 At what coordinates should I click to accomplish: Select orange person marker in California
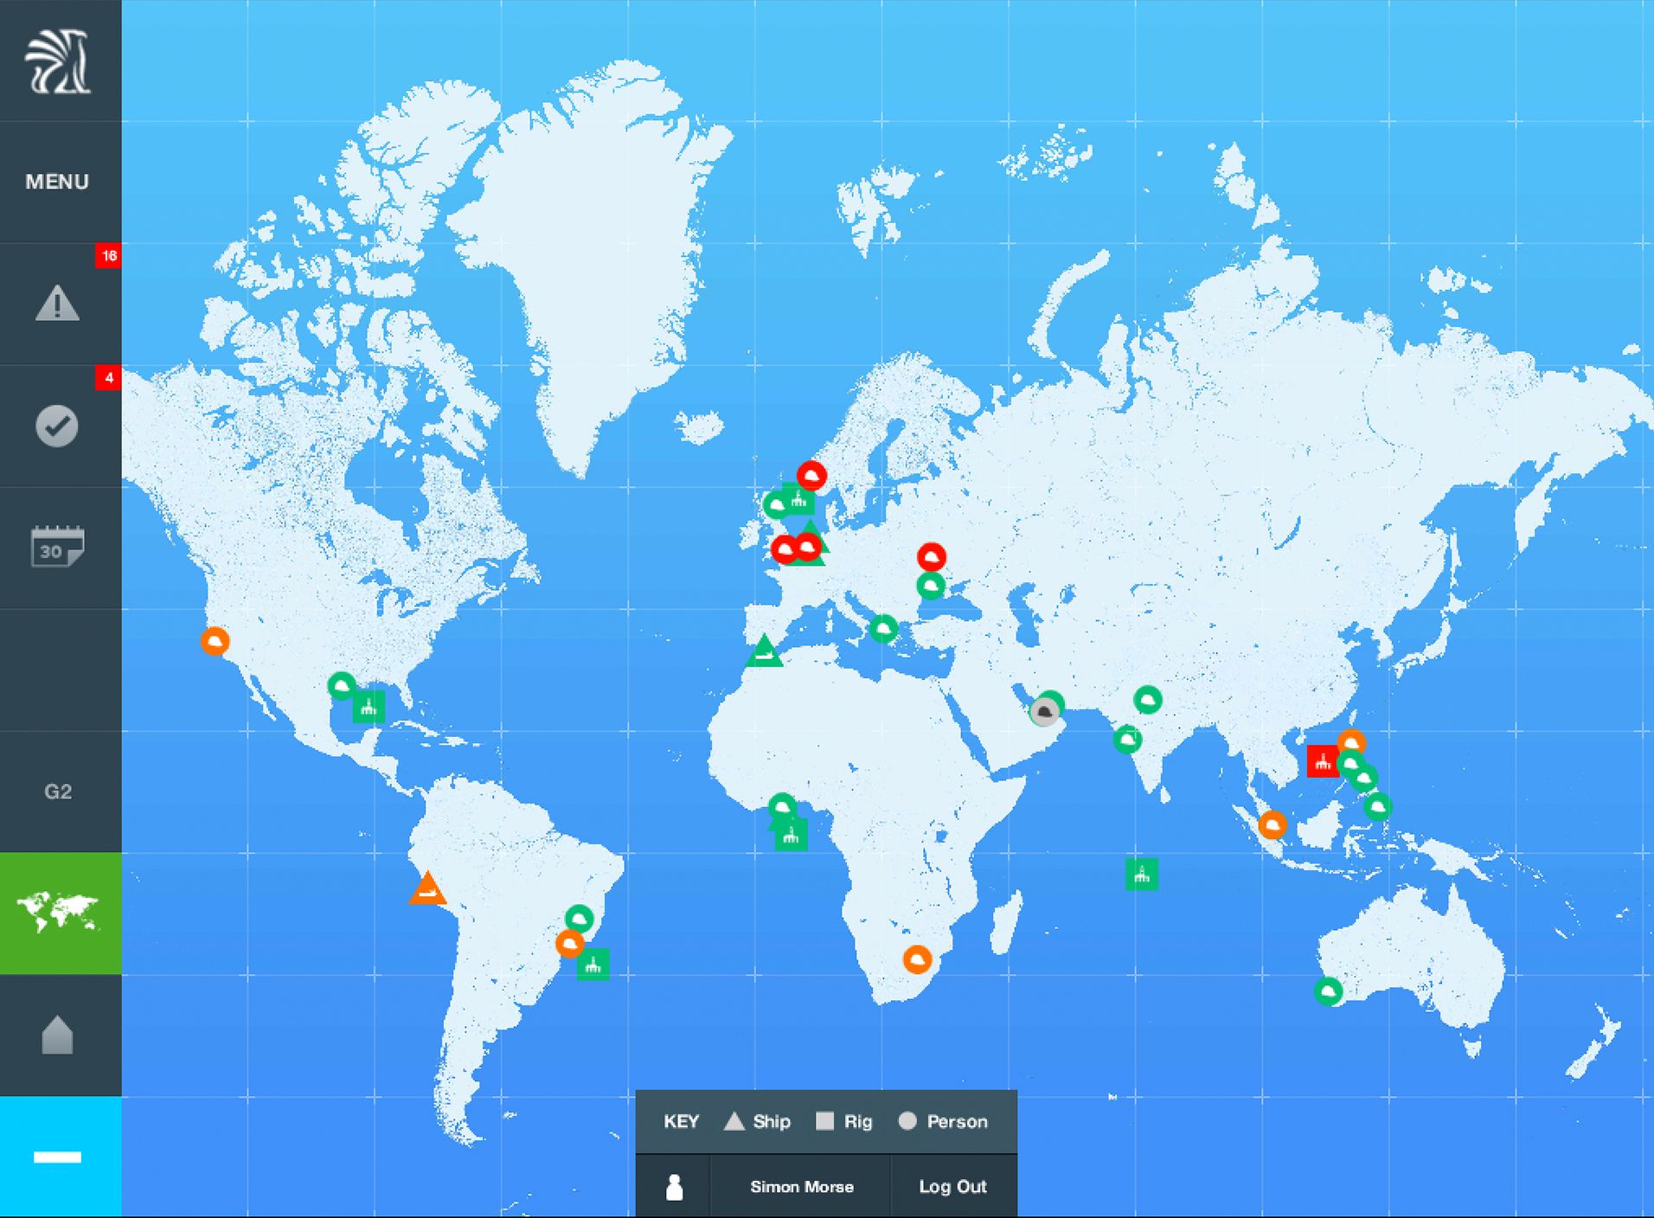pyautogui.click(x=215, y=642)
